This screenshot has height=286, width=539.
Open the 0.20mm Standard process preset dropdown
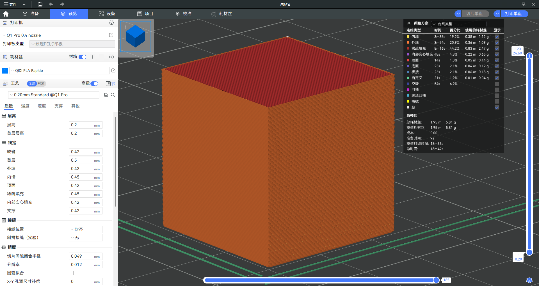(54, 95)
